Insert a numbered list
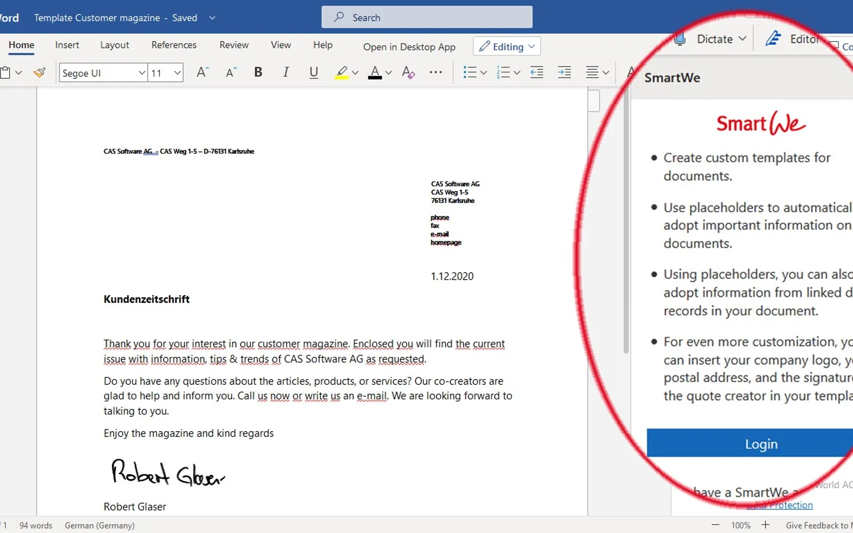Image resolution: width=853 pixels, height=533 pixels. tap(503, 72)
